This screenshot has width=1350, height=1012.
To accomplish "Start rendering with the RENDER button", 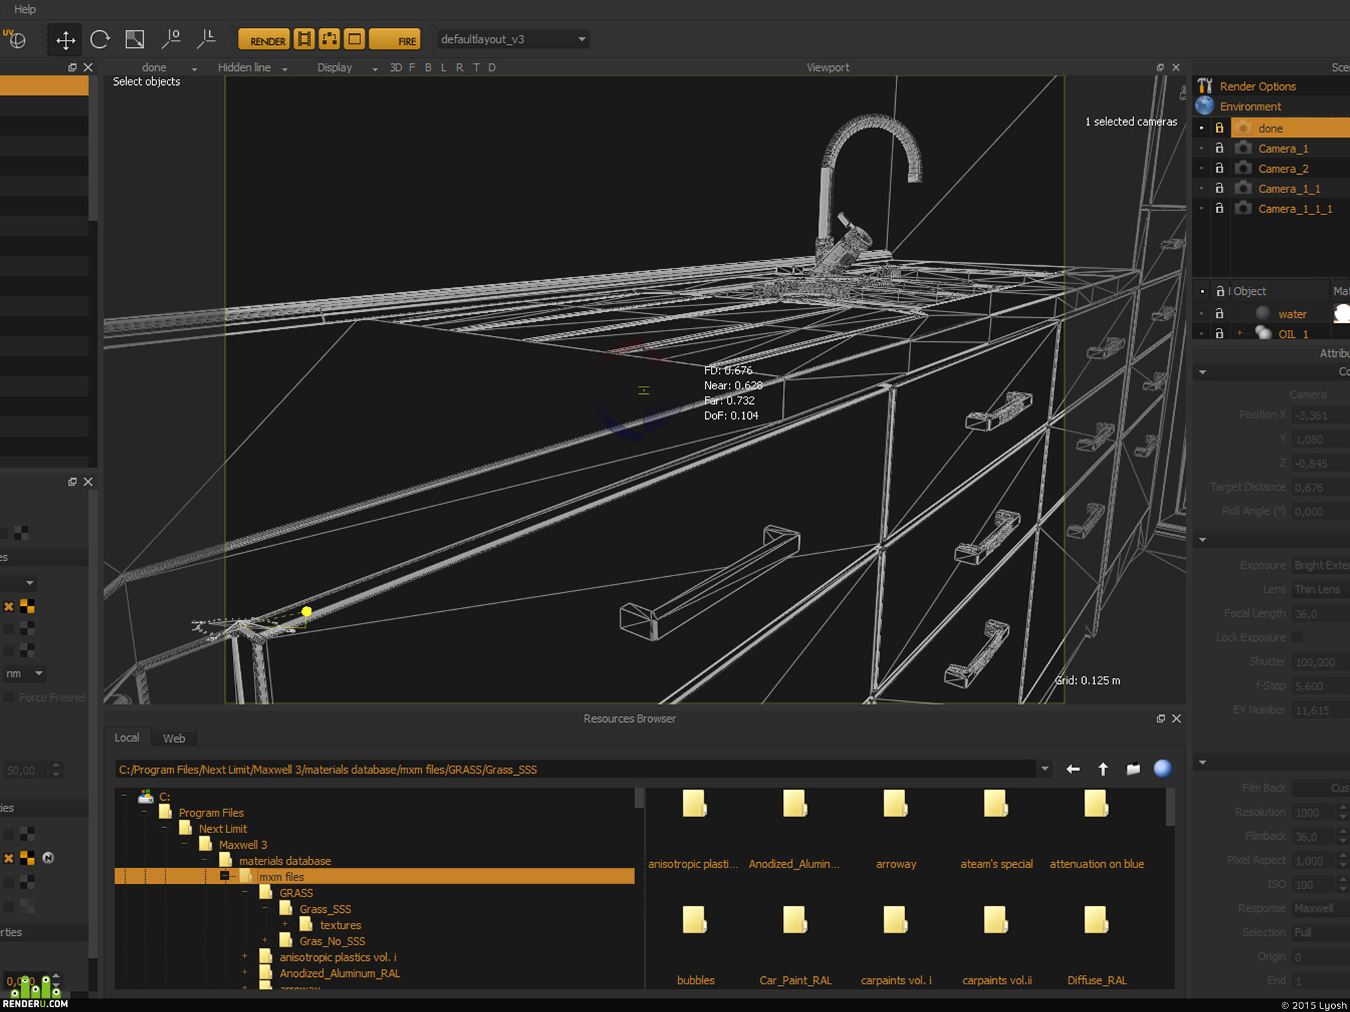I will pyautogui.click(x=264, y=40).
